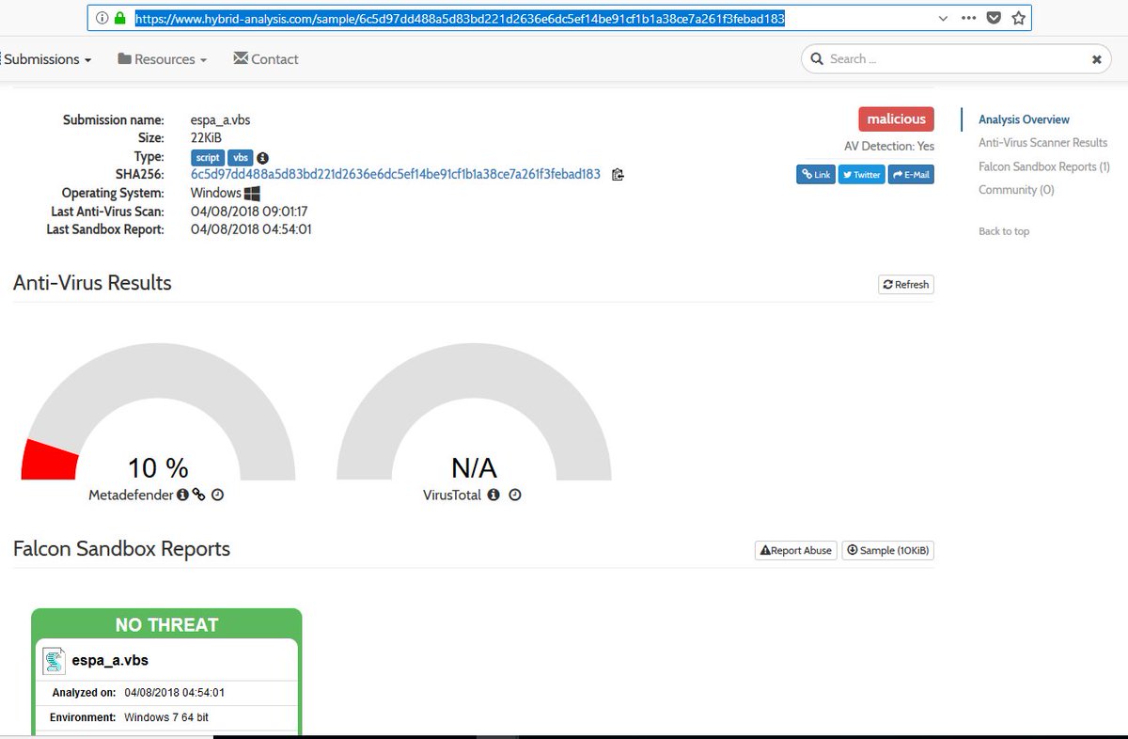Clear the search box with X

point(1096,59)
